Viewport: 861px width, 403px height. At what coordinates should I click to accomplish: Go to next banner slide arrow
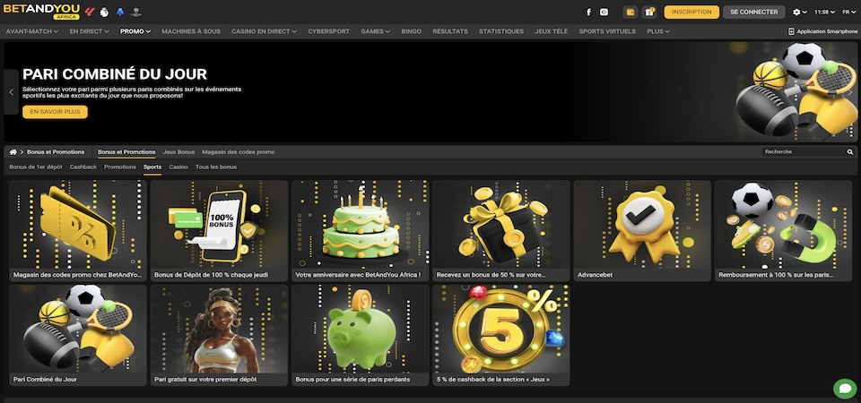click(850, 92)
